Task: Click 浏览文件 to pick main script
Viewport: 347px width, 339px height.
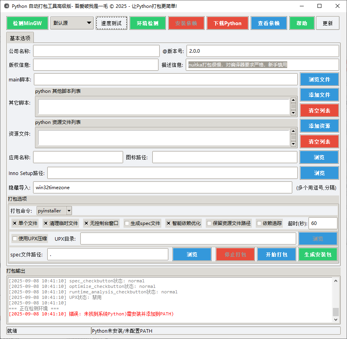Action: point(319,79)
